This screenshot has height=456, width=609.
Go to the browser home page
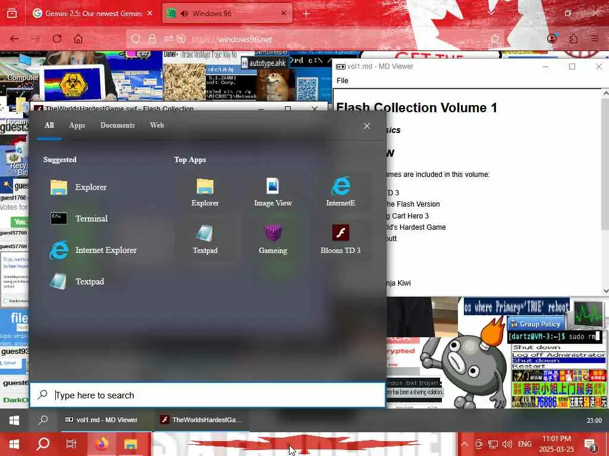(79, 39)
